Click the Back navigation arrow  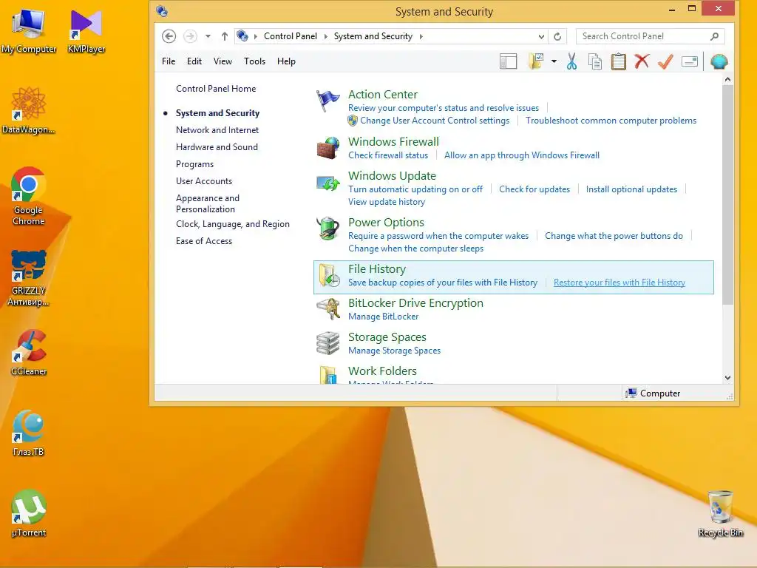(169, 36)
